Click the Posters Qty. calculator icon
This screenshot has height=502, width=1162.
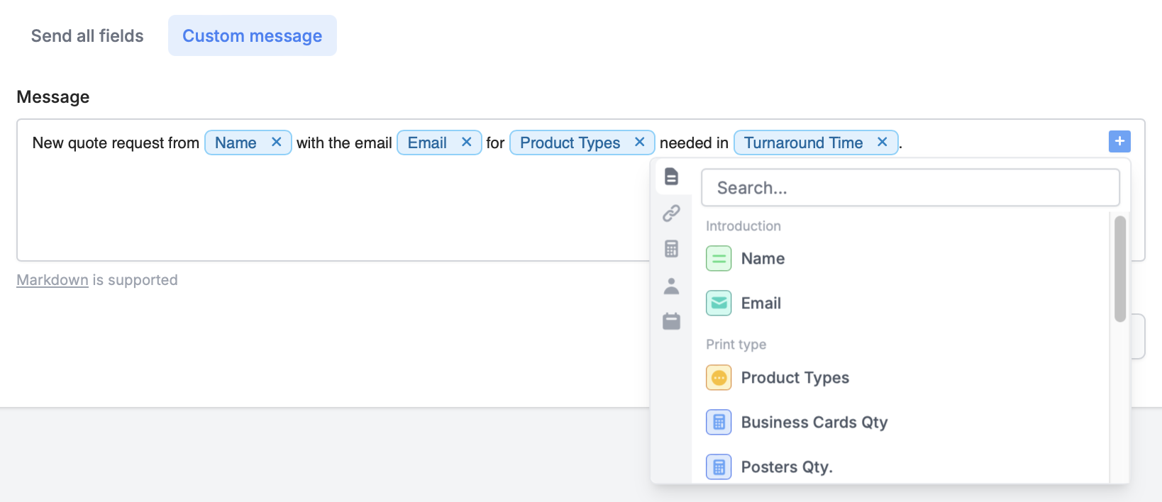(719, 467)
